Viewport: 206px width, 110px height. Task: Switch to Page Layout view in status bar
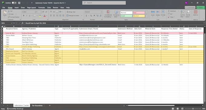178,109
